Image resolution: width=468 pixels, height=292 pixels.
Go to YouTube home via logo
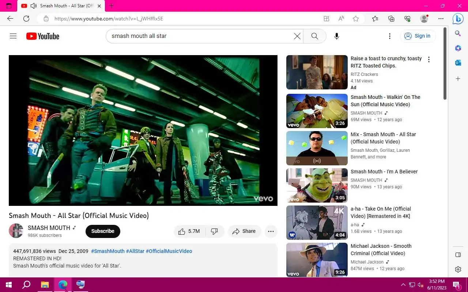pyautogui.click(x=43, y=36)
